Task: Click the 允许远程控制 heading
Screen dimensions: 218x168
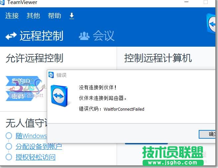Action: [x=35, y=58]
